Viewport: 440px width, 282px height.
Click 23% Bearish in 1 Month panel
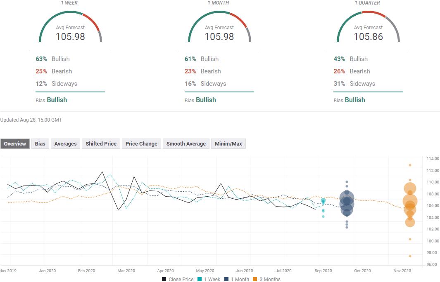pos(202,71)
